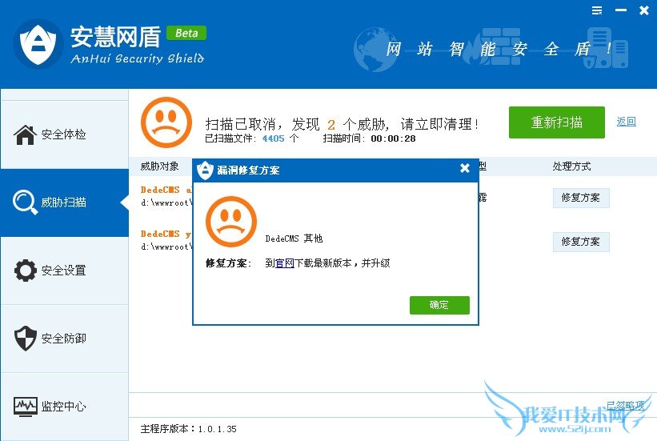This screenshot has width=657, height=441.
Task: Click the 修复方案: label in the dialog
Action: pos(228,263)
